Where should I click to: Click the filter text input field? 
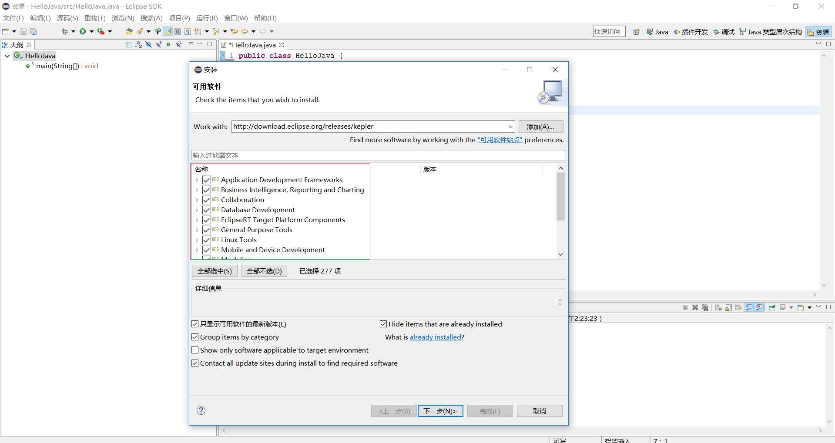click(x=379, y=155)
